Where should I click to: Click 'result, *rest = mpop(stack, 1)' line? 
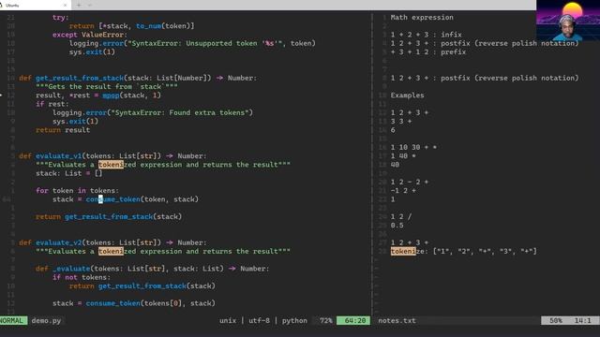98,95
